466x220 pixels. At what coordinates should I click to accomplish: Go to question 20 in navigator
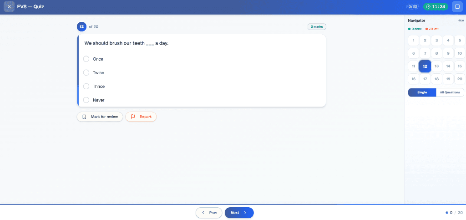[x=460, y=79]
